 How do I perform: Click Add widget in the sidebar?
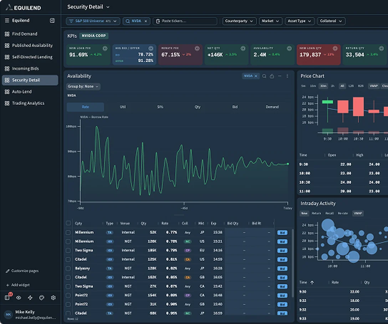pos(18,285)
